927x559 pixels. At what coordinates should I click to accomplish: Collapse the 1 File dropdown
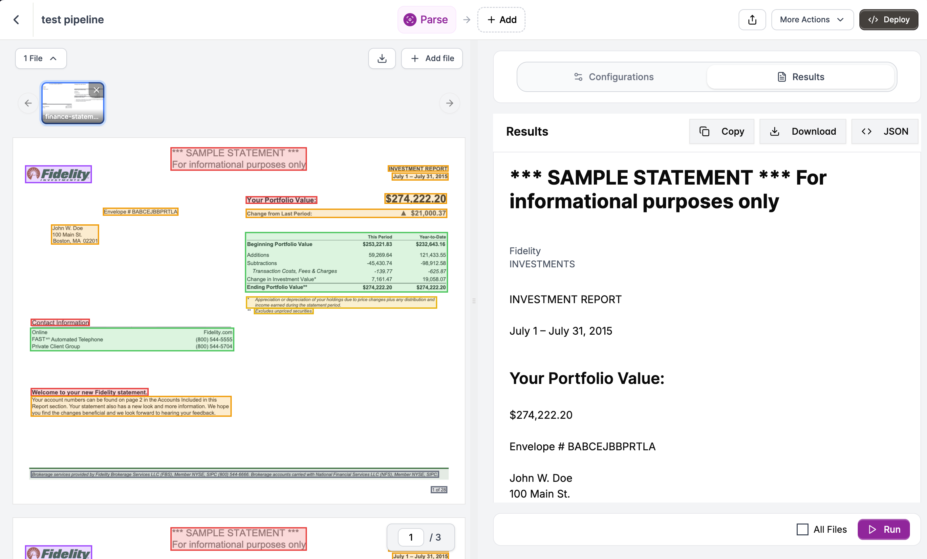[x=41, y=58]
